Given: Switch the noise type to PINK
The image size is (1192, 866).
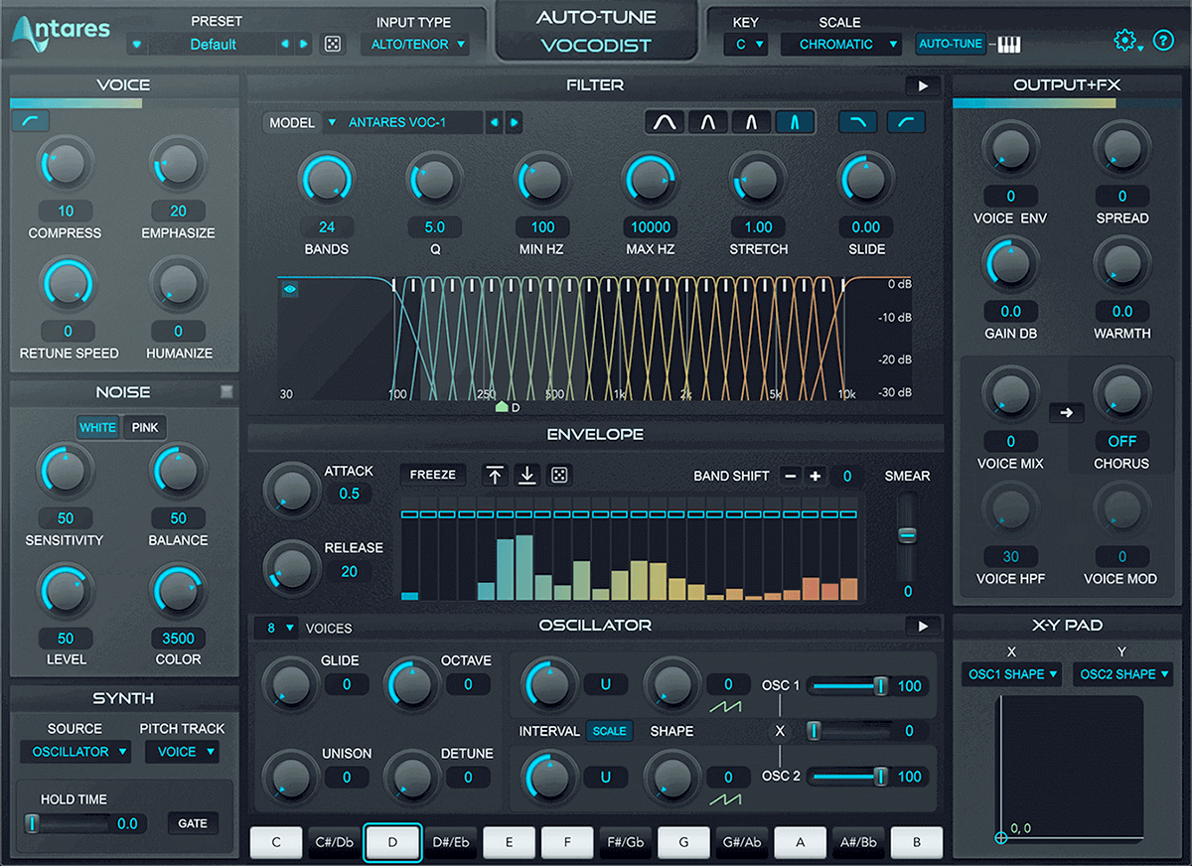Looking at the screenshot, I should 144,427.
